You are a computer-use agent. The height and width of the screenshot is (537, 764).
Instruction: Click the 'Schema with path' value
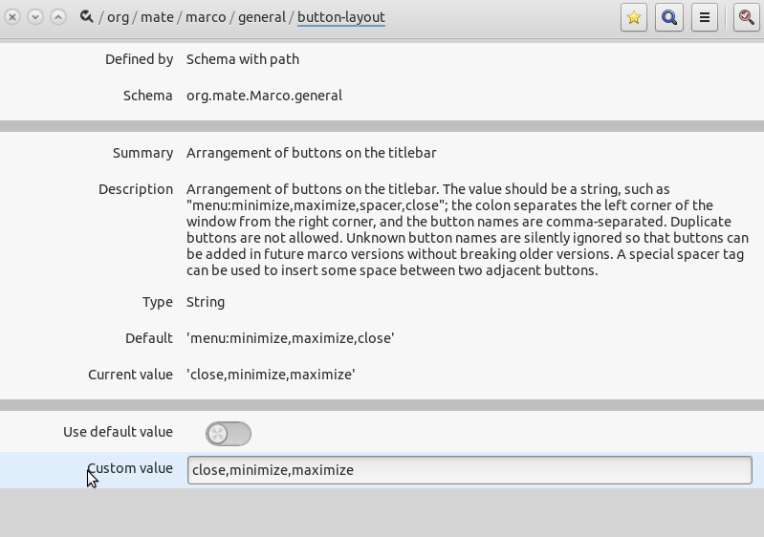click(243, 59)
